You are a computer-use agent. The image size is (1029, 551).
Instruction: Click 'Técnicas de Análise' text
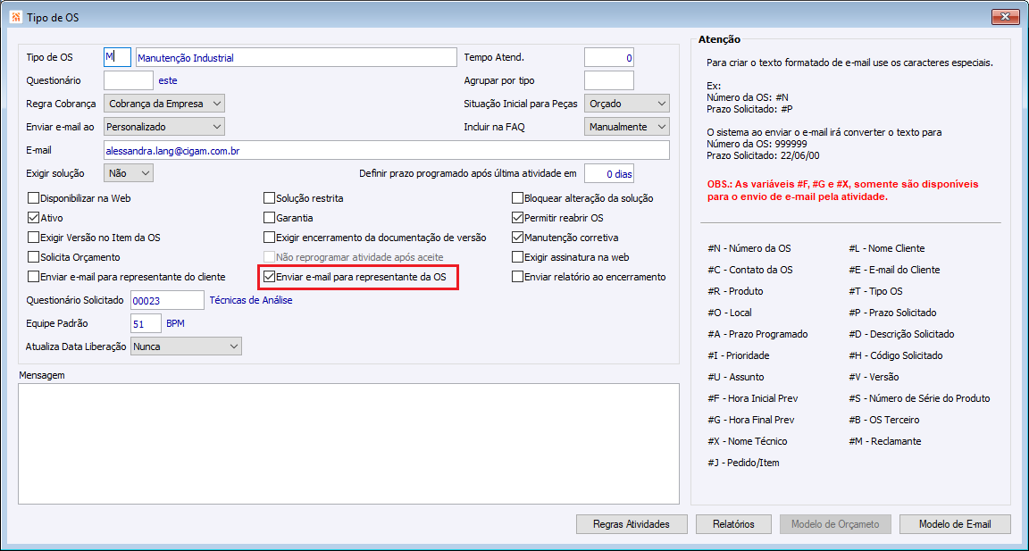(251, 300)
